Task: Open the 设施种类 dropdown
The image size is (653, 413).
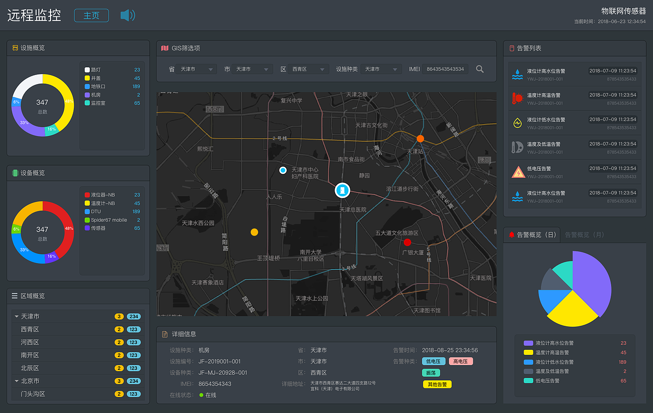Action: tap(382, 69)
